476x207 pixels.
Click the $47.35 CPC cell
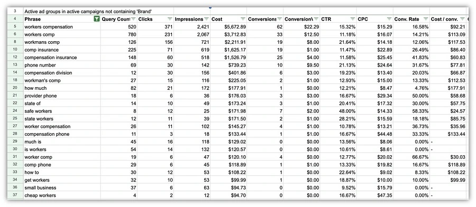point(374,195)
